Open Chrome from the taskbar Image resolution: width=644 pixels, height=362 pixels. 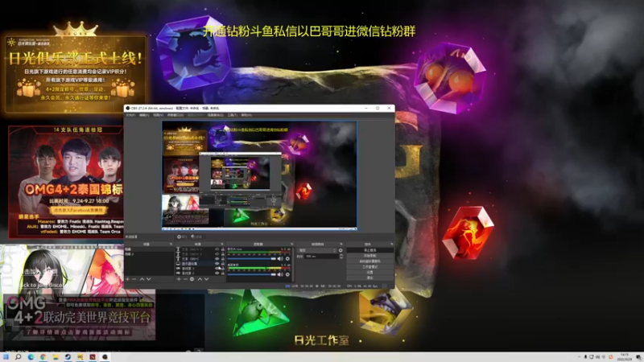click(x=43, y=357)
